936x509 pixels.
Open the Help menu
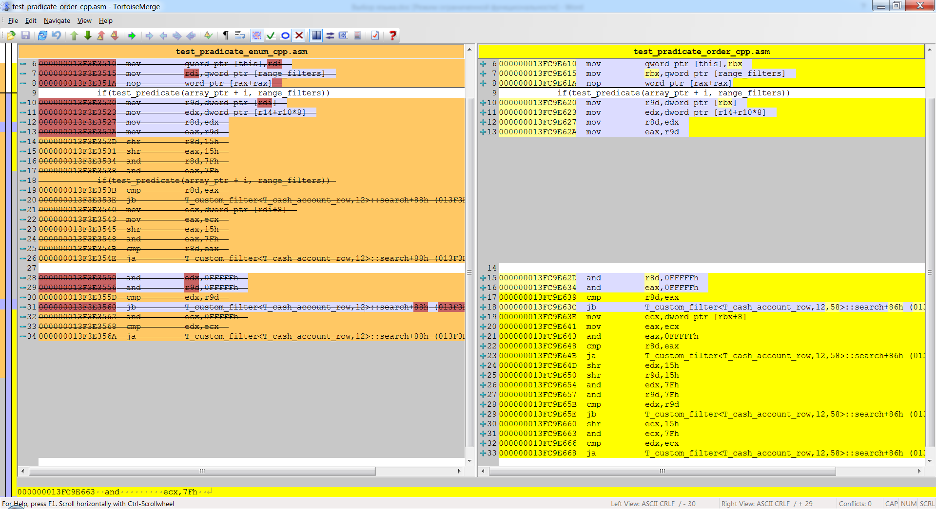tap(106, 20)
